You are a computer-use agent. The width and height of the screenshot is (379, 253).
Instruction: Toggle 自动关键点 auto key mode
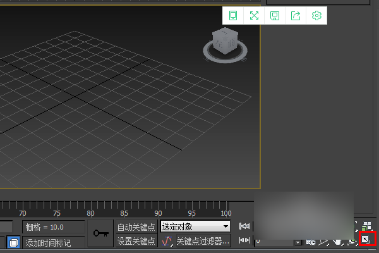coord(136,226)
